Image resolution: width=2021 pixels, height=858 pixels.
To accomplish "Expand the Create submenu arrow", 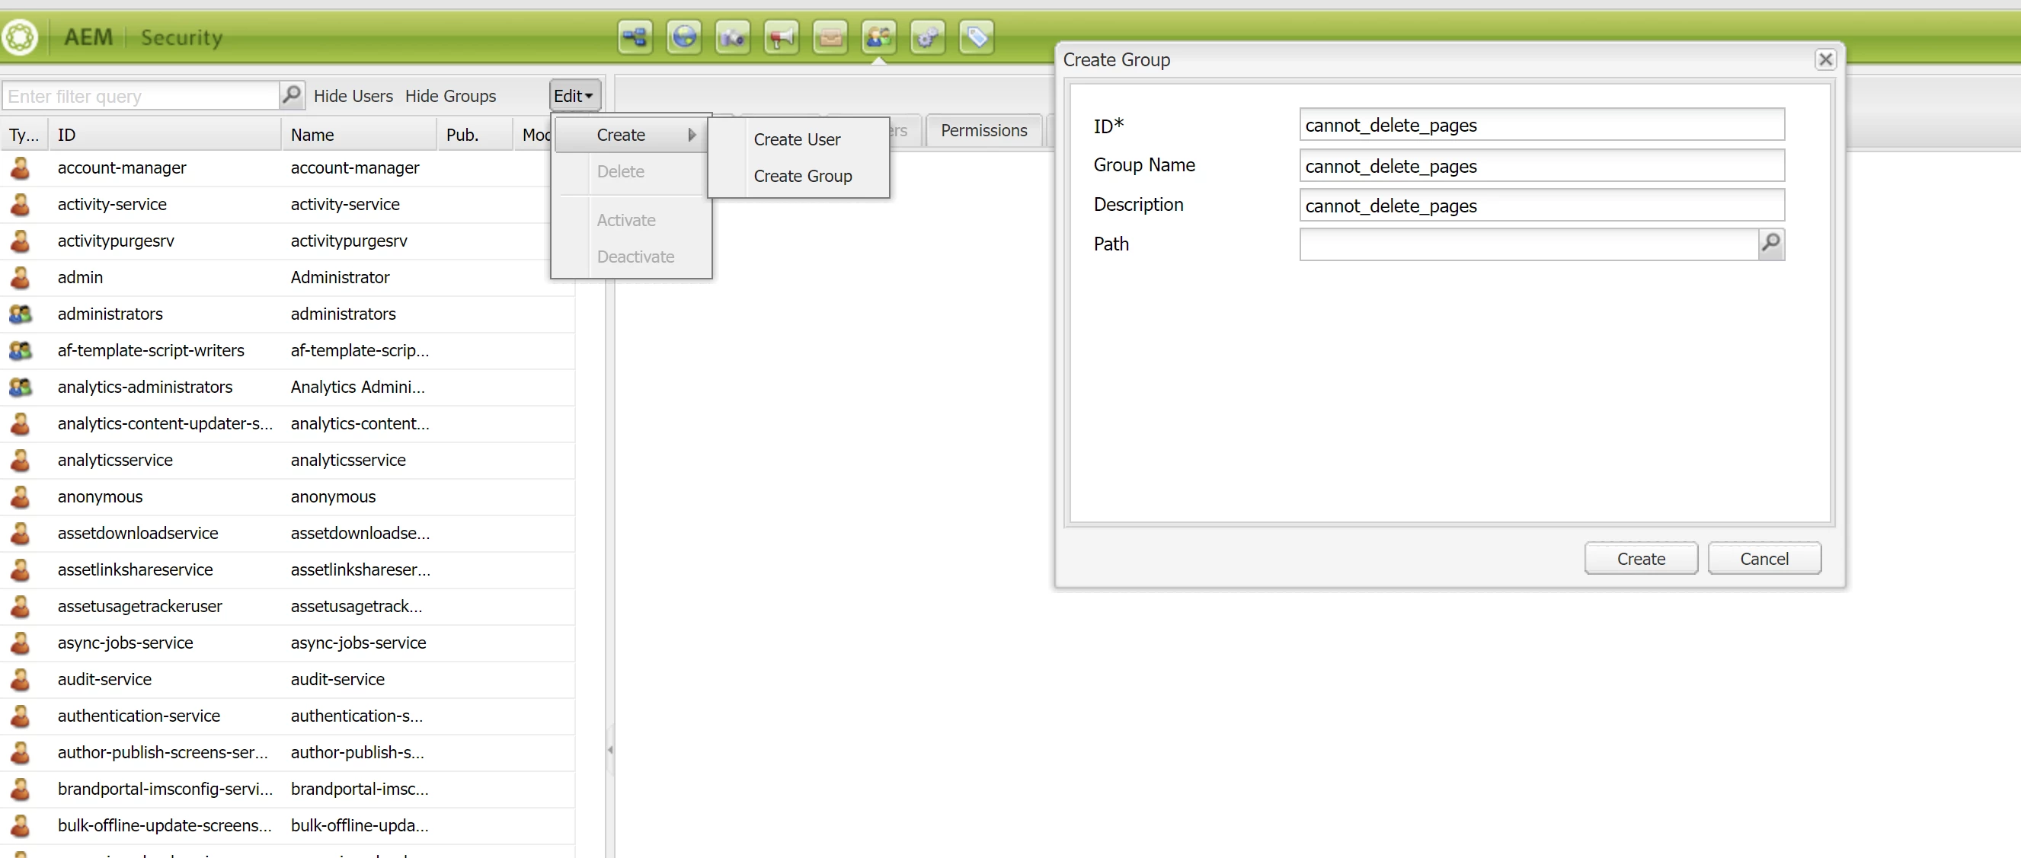I will [691, 135].
